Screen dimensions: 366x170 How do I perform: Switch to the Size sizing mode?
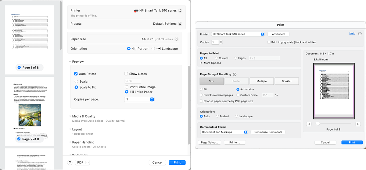[x=212, y=81]
